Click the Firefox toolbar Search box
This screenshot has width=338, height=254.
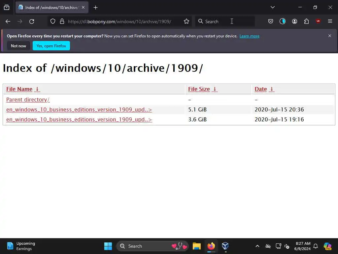click(225, 21)
